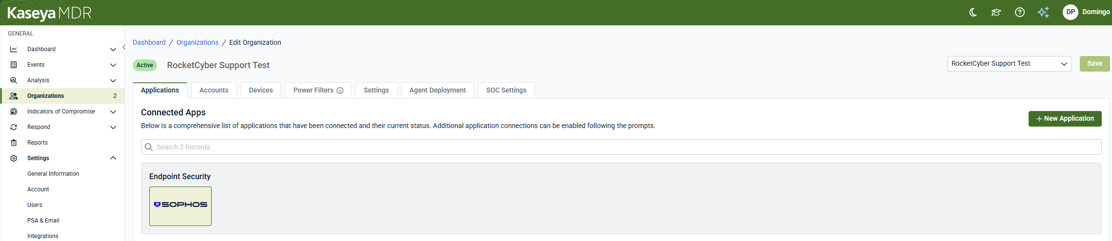Click the Power Filters info icon
This screenshot has height=241, width=1112.
click(x=340, y=91)
